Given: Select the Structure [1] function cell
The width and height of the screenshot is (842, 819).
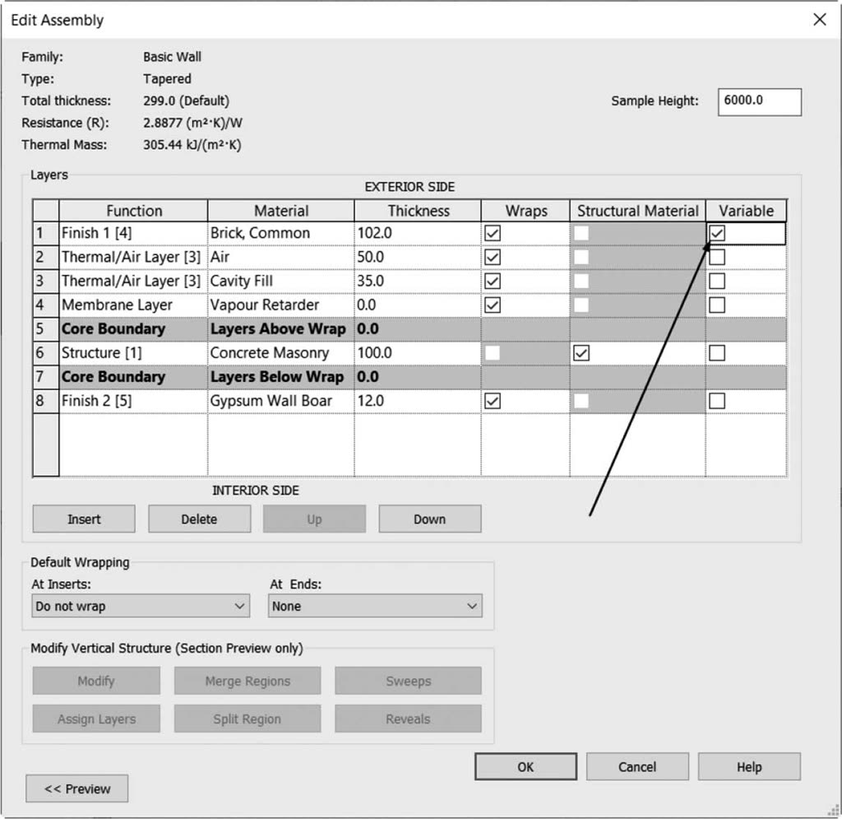Looking at the screenshot, I should tap(133, 353).
